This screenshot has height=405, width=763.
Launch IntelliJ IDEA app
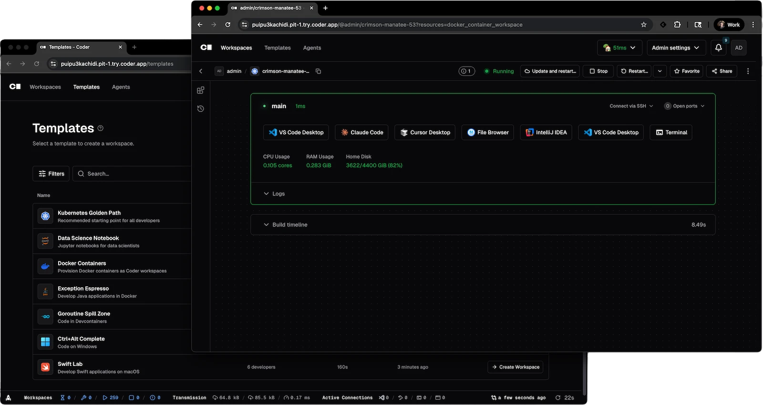click(x=546, y=132)
